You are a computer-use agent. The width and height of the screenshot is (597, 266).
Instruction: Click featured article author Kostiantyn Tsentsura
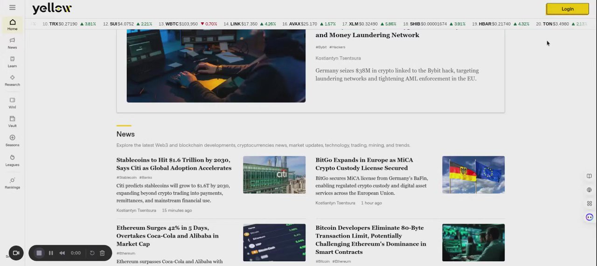click(x=338, y=58)
